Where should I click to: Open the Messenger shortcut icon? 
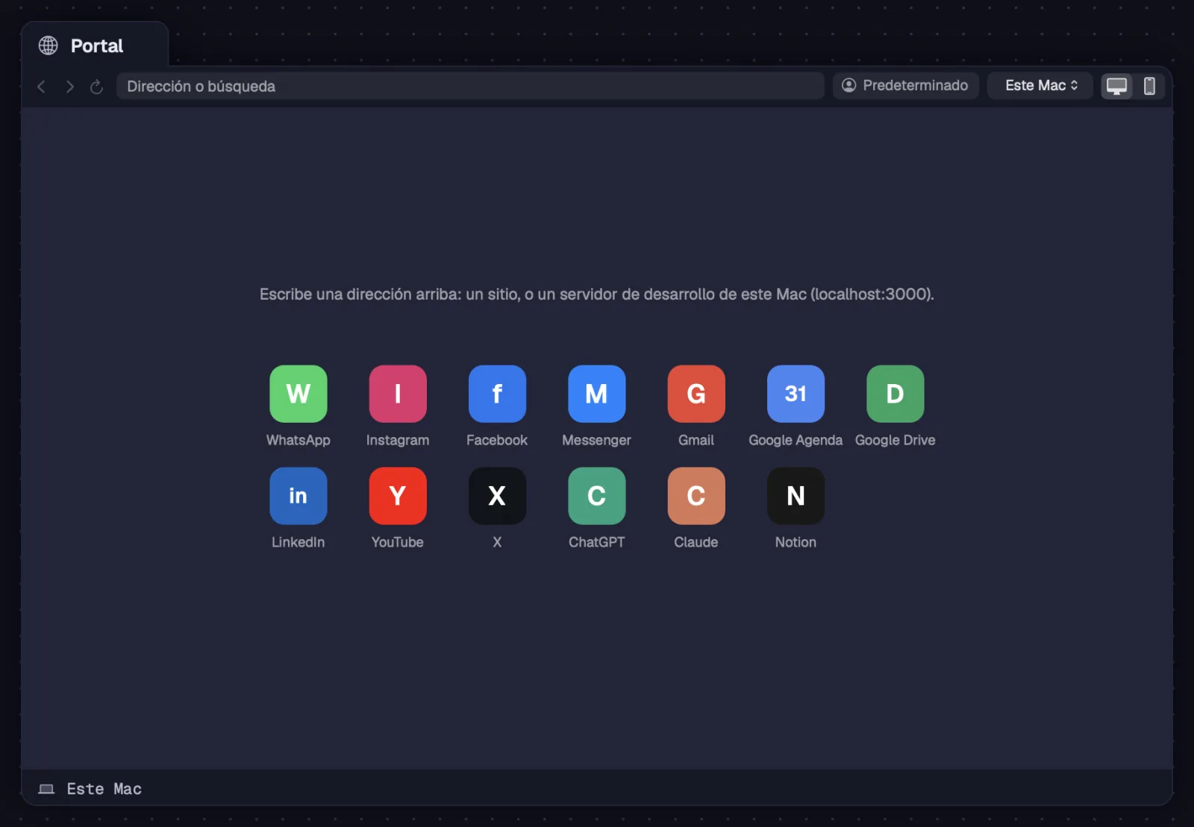[x=596, y=394]
